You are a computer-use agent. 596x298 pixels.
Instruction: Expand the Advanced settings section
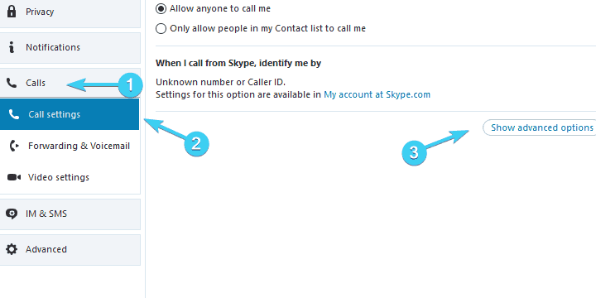(70, 250)
